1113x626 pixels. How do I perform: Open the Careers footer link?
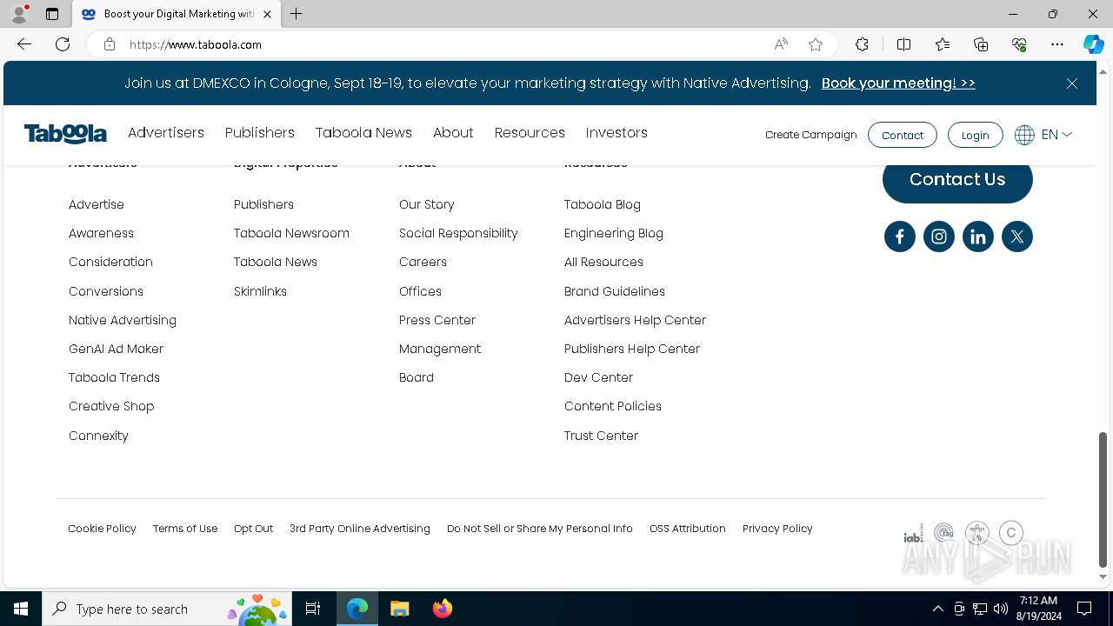pyautogui.click(x=423, y=262)
